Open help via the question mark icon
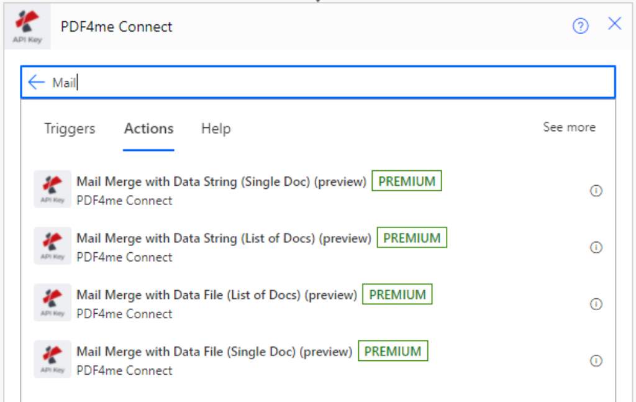 pos(580,25)
